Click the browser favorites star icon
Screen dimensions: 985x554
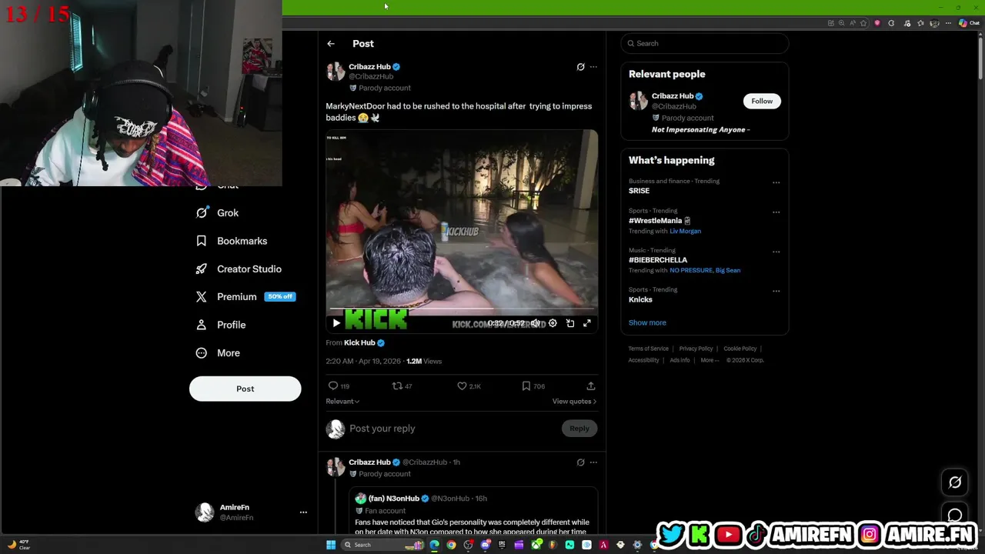863,23
